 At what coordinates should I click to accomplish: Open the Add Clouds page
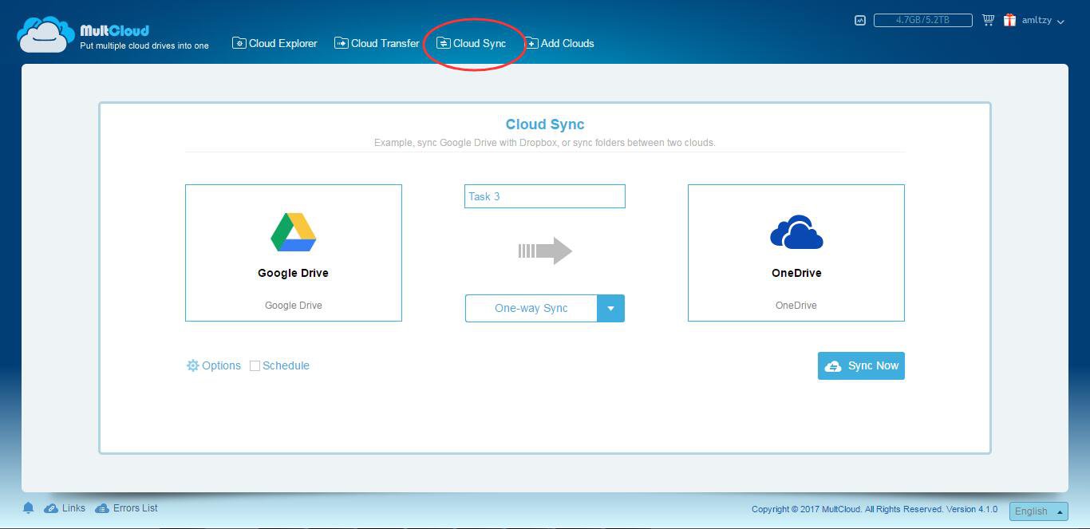(559, 43)
